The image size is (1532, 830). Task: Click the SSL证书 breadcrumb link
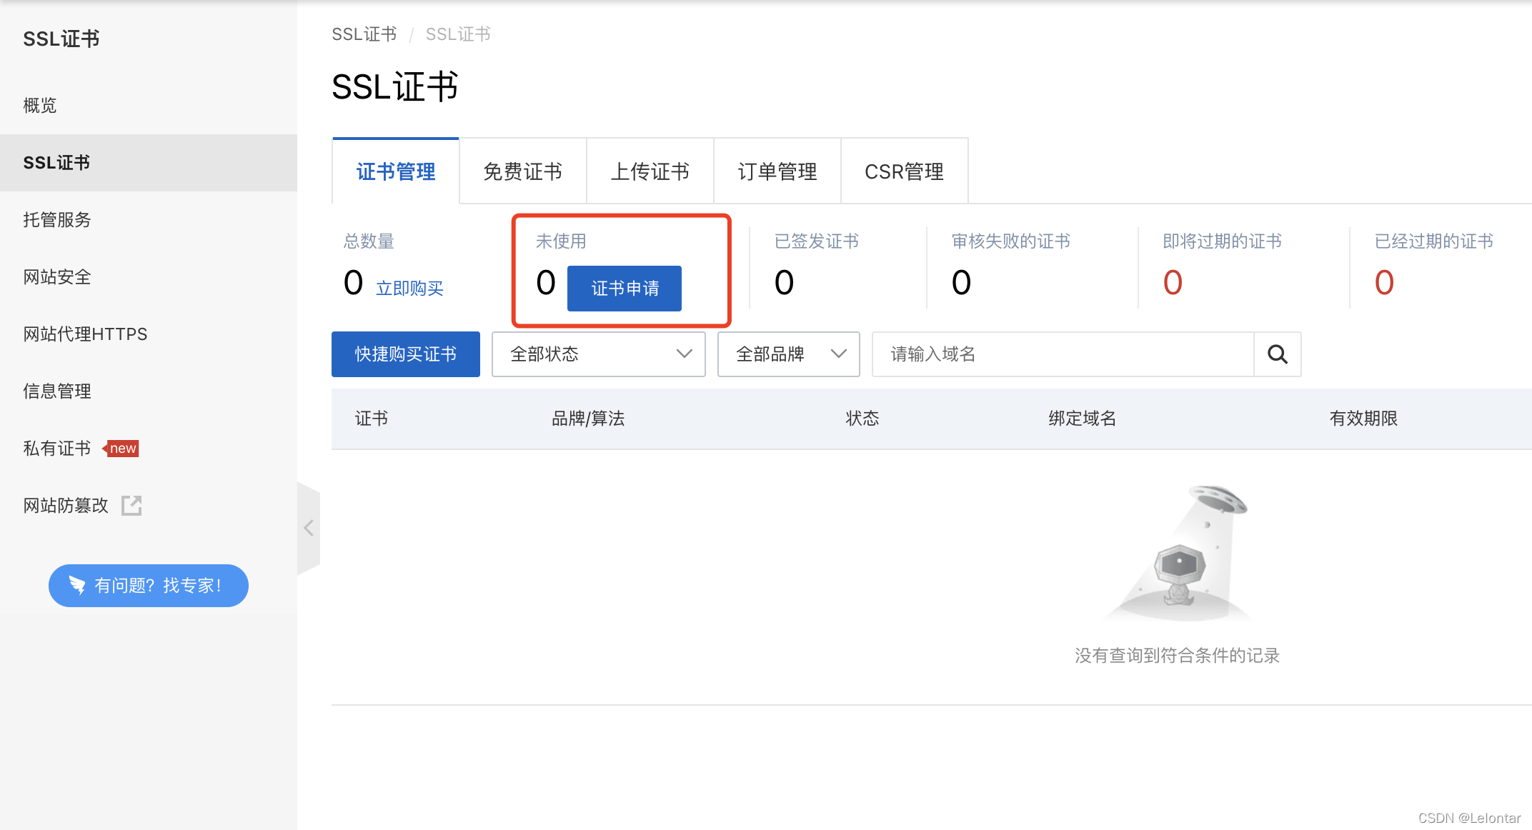point(364,34)
